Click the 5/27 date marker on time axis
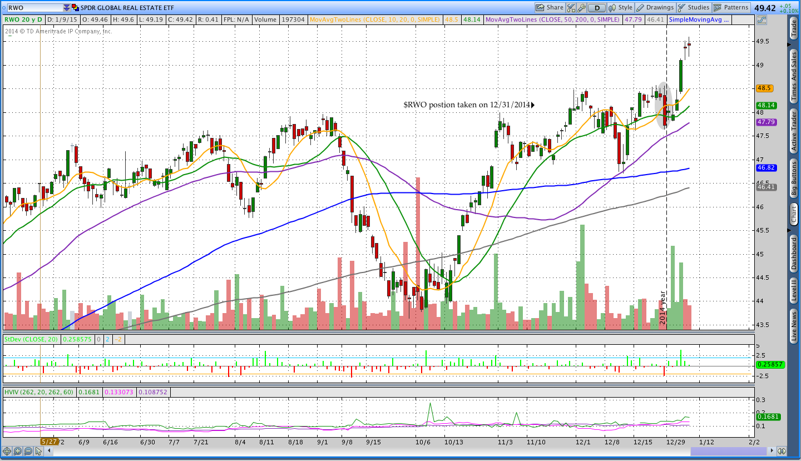 pyautogui.click(x=50, y=441)
